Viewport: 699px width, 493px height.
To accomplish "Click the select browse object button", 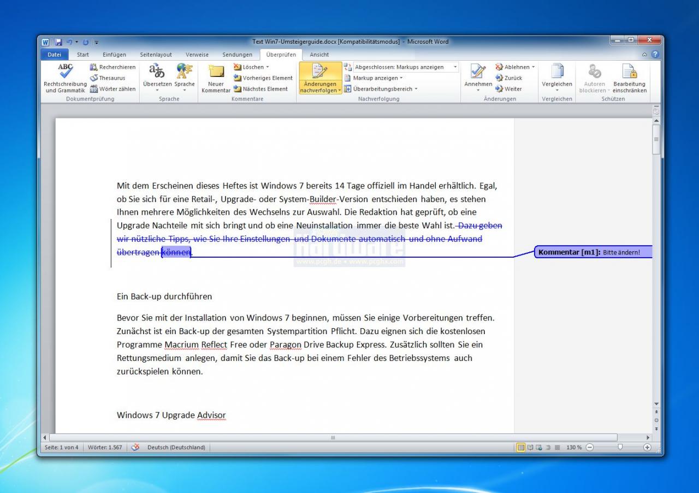I will pos(656,420).
